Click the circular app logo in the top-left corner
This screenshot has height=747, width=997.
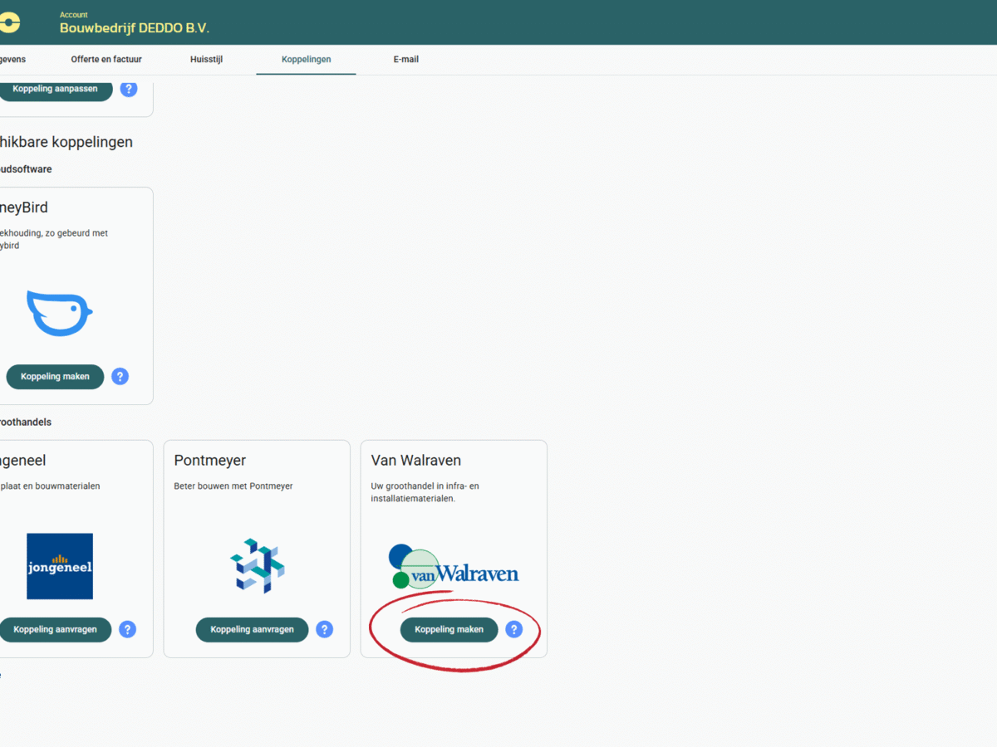click(10, 22)
